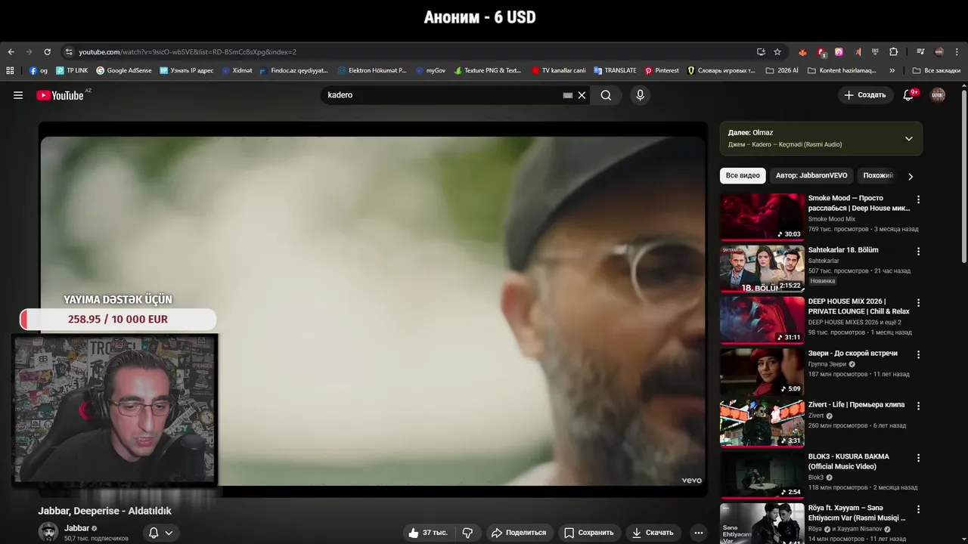Image resolution: width=968 pixels, height=544 pixels.
Task: Click Smoke Mood Mix channel name
Action: pyautogui.click(x=831, y=219)
